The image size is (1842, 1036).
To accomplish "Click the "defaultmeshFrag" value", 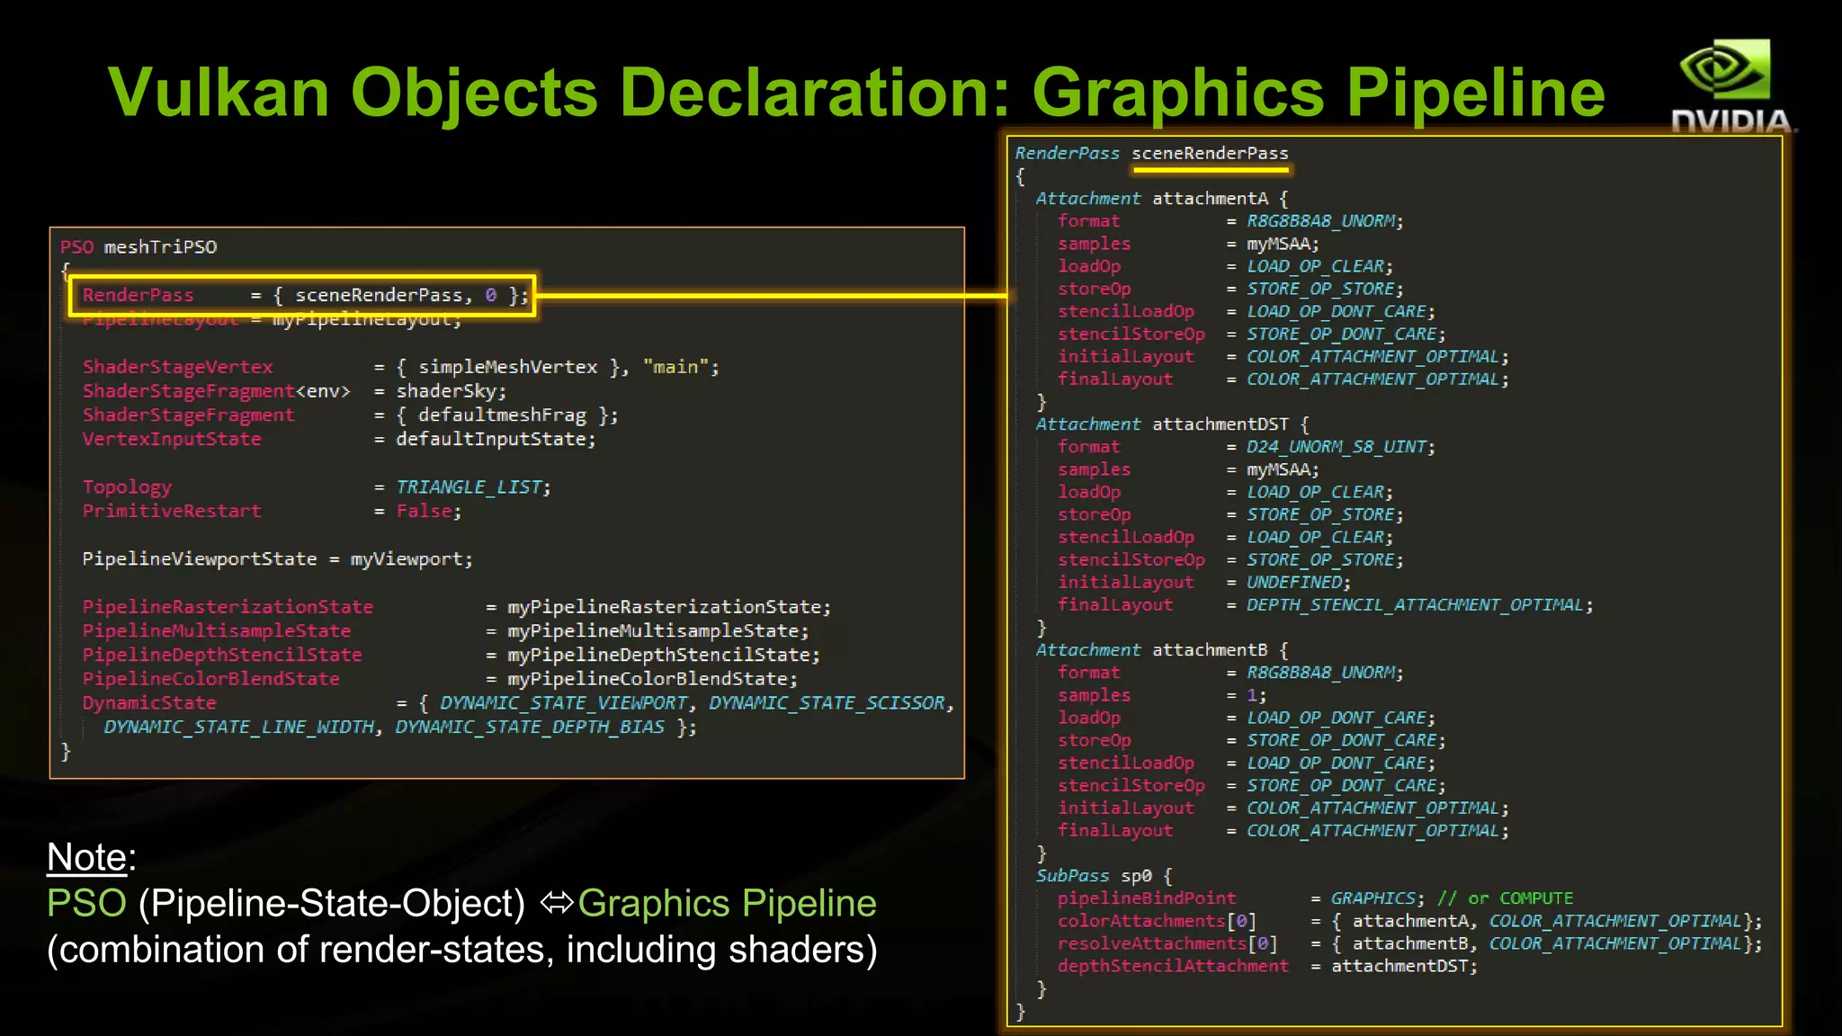I will click(502, 415).
